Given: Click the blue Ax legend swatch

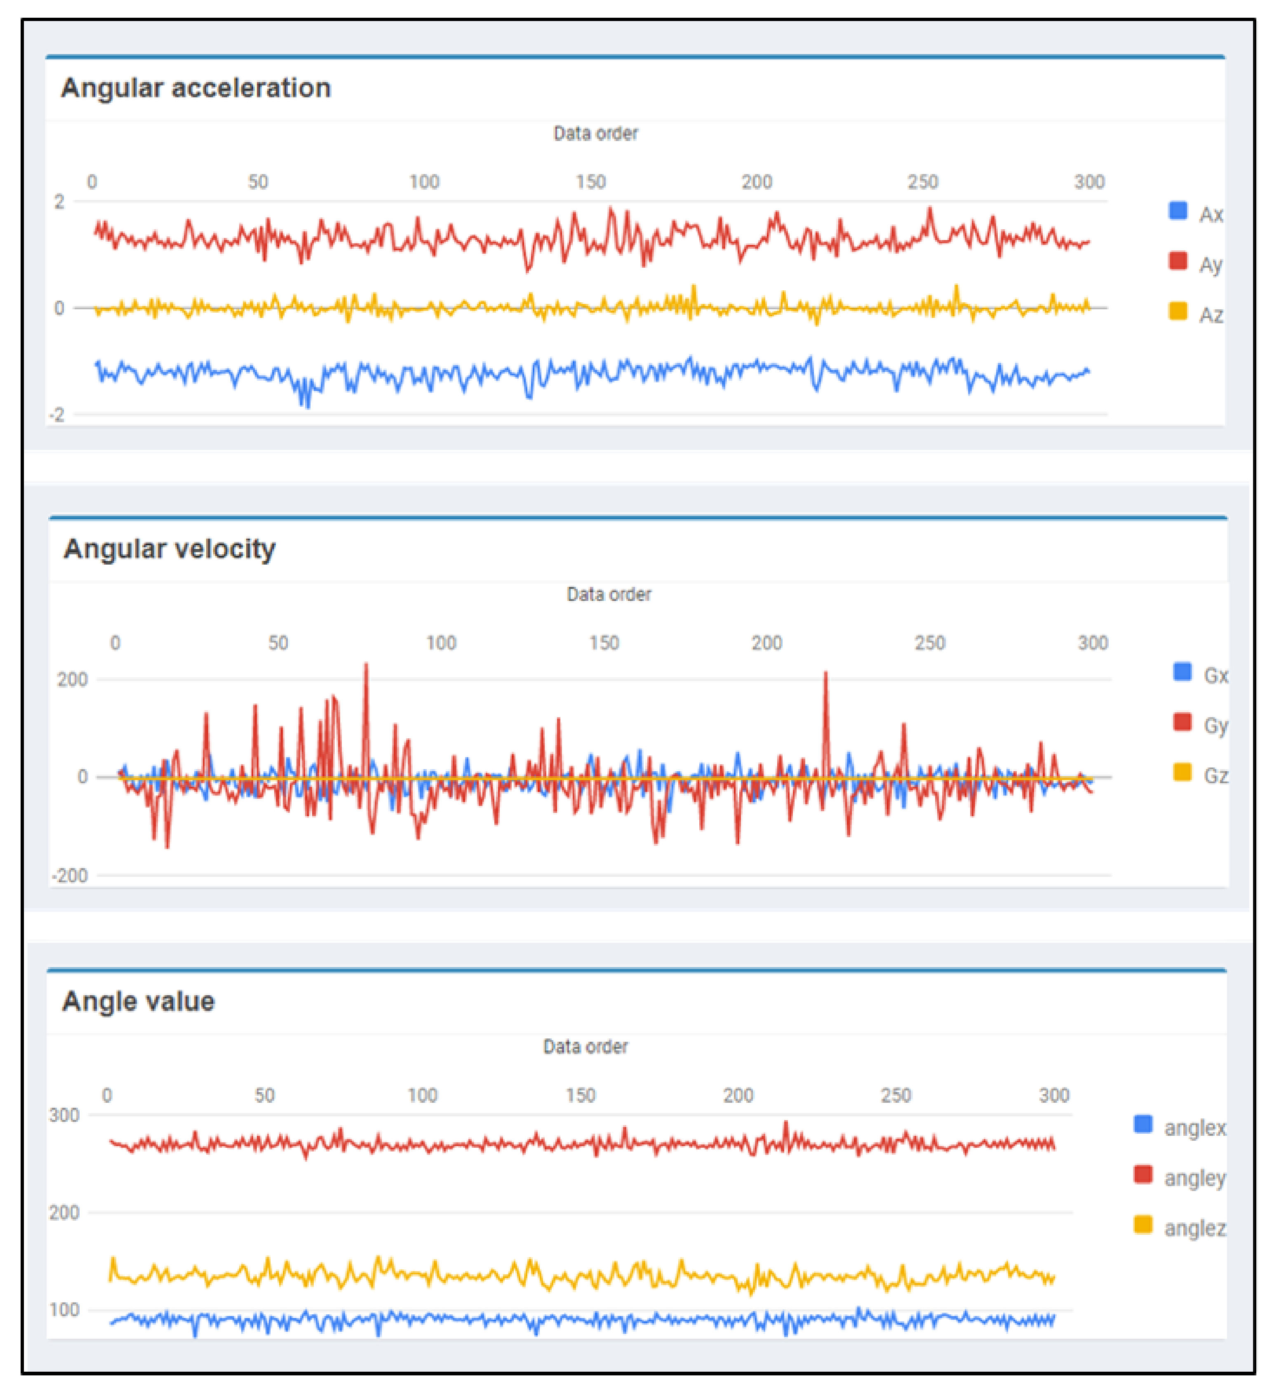Looking at the screenshot, I should click(1177, 210).
